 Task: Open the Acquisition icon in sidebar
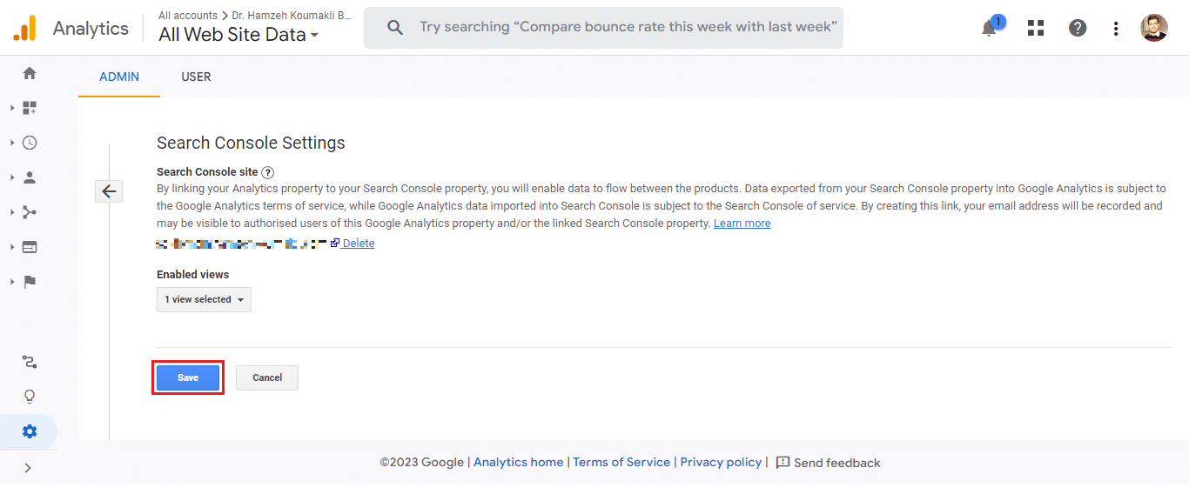[x=30, y=212]
